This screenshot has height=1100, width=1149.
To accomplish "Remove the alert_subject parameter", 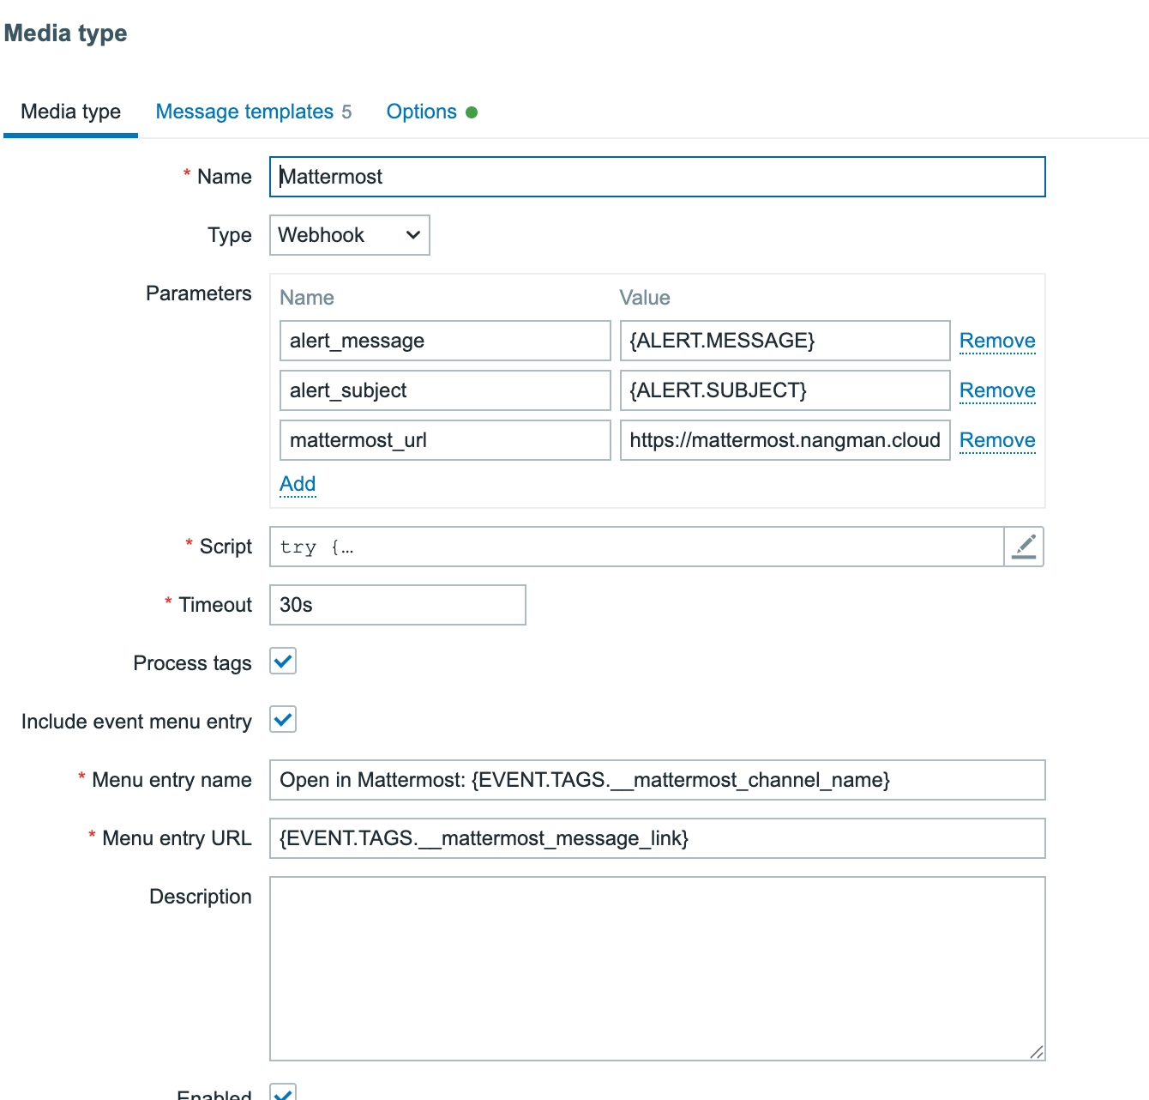I will point(997,390).
